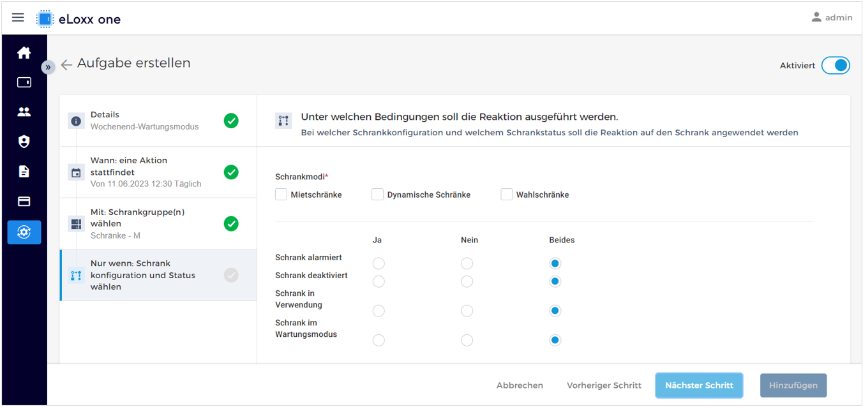Check the Wahlschränke checkbox

click(x=507, y=195)
